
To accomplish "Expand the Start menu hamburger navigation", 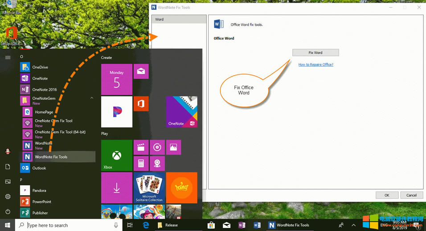I will click(8, 57).
